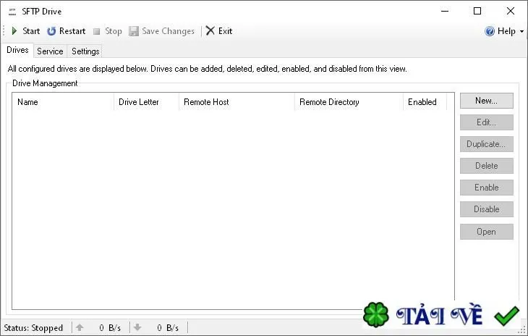Sort by the Remote Directory column header
Screen dimensions: 528x336
tap(349, 102)
